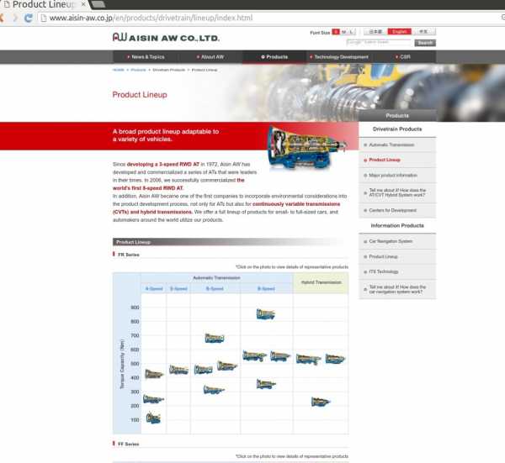
Task: Open Car Navigation System sidebar link
Action: click(x=389, y=242)
